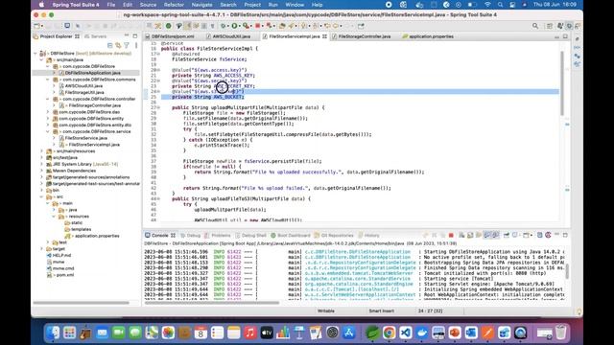Click the red Stop button in main toolbar
The height and width of the screenshot is (345, 614).
(258, 26)
